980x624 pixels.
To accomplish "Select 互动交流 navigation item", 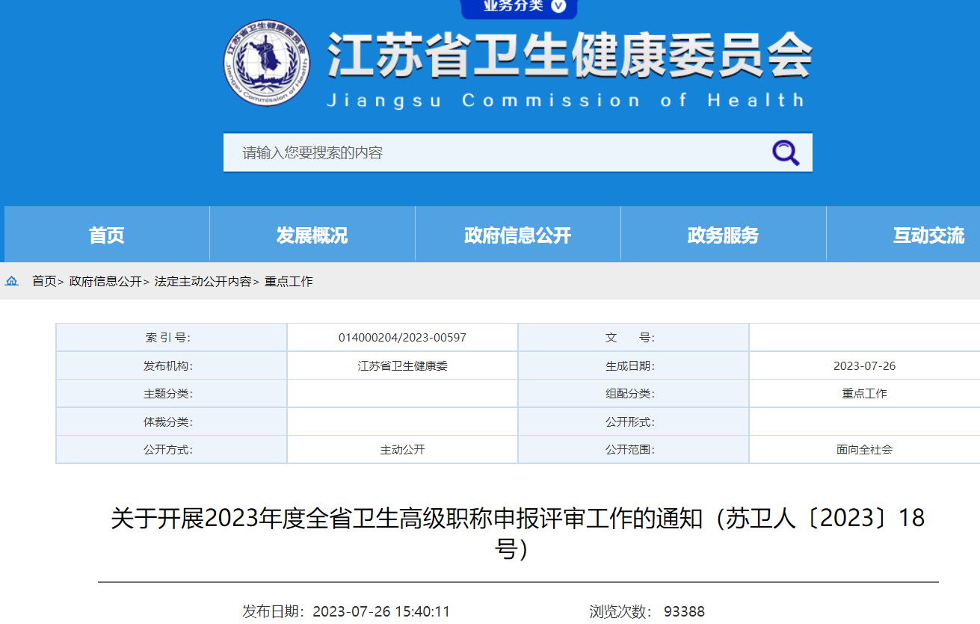I will point(928,235).
